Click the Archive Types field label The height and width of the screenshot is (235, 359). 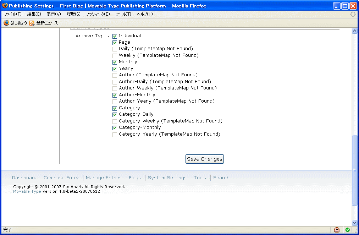click(92, 36)
